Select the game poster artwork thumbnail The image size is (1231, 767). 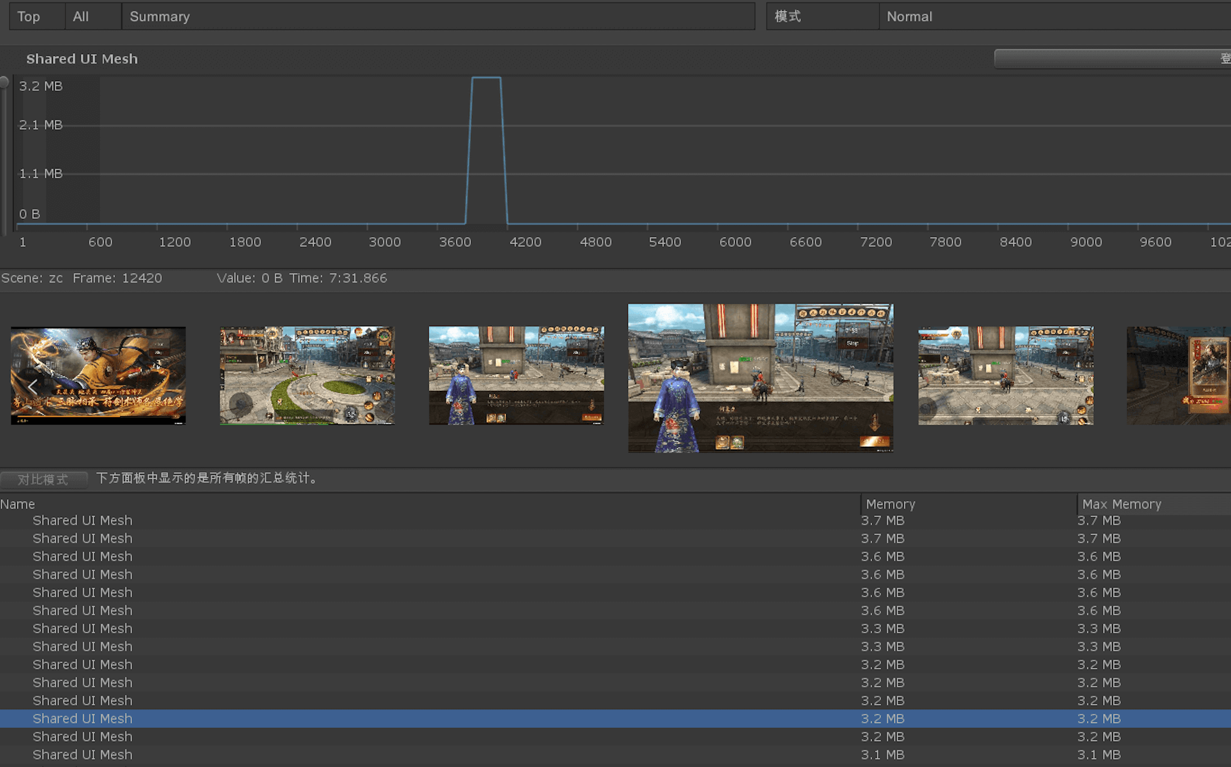click(x=98, y=376)
